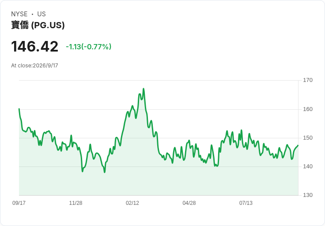Select the 07/13 x-axis date label

pyautogui.click(x=246, y=203)
